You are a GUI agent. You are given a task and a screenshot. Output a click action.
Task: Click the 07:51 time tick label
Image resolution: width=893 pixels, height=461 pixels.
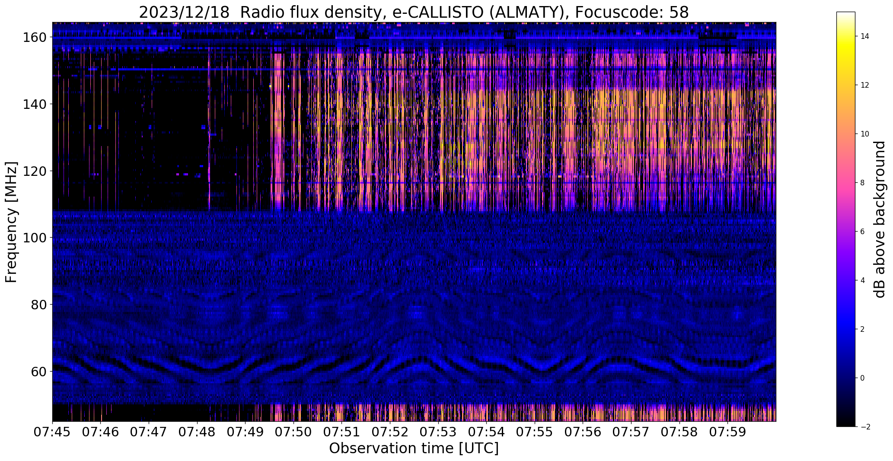tap(342, 432)
